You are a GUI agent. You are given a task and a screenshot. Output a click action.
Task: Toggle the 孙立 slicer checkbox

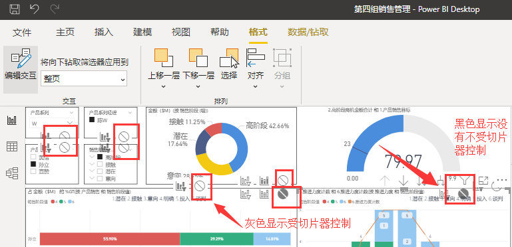tap(33, 165)
